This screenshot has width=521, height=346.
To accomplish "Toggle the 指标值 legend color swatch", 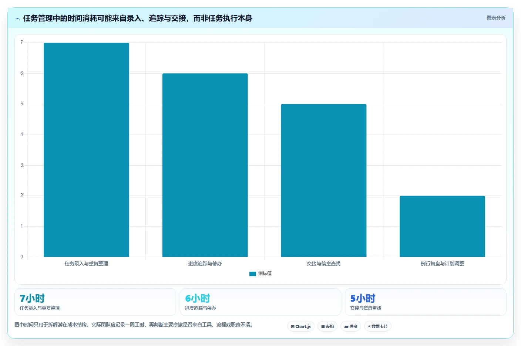I will tap(253, 274).
